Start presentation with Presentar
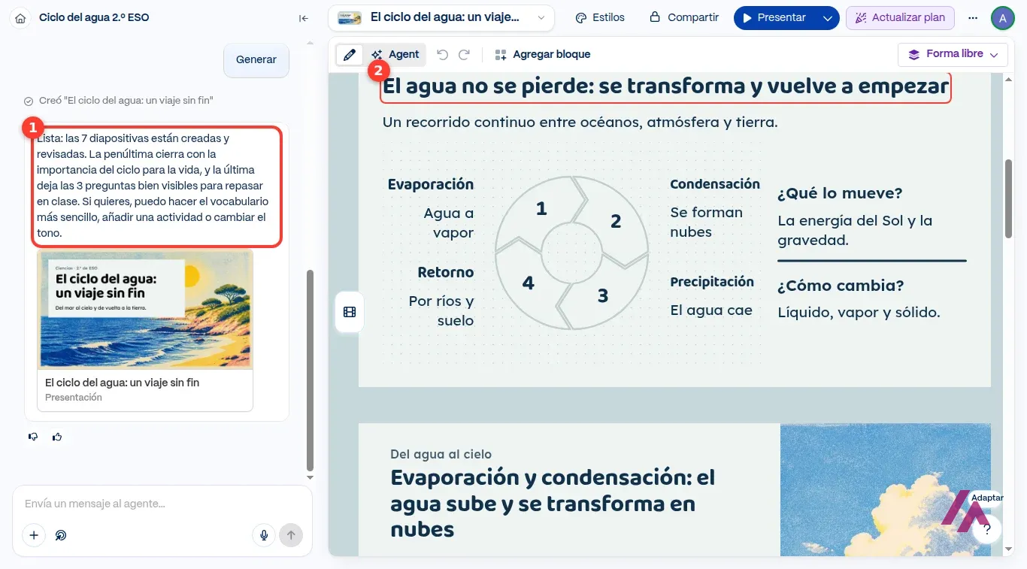1027x569 pixels. (x=774, y=18)
